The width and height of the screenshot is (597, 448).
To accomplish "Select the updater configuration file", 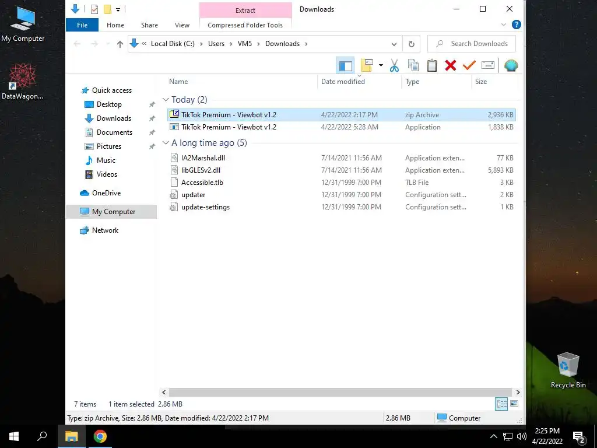I will click(x=342, y=195).
